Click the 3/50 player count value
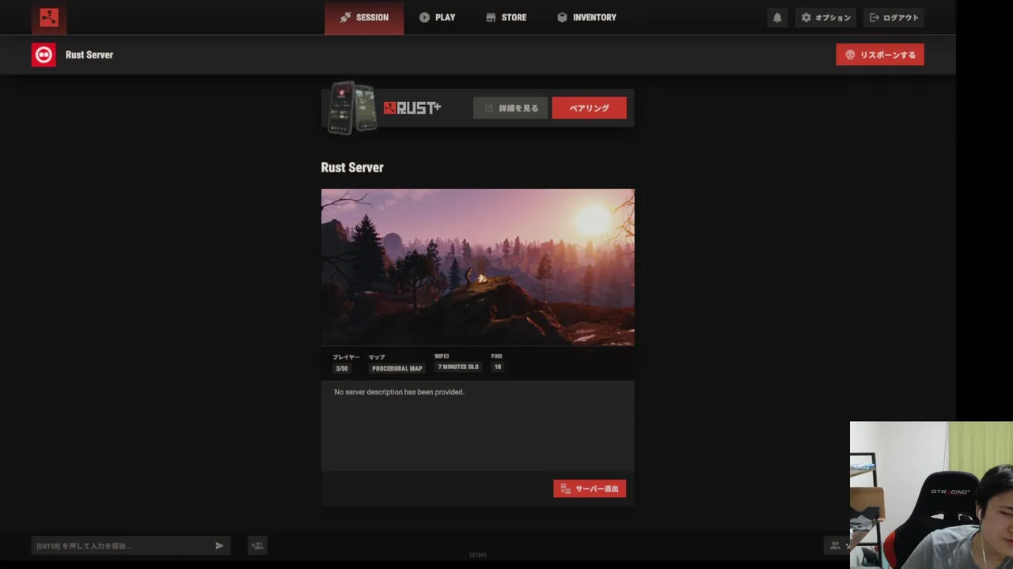Image resolution: width=1013 pixels, height=569 pixels. 342,368
